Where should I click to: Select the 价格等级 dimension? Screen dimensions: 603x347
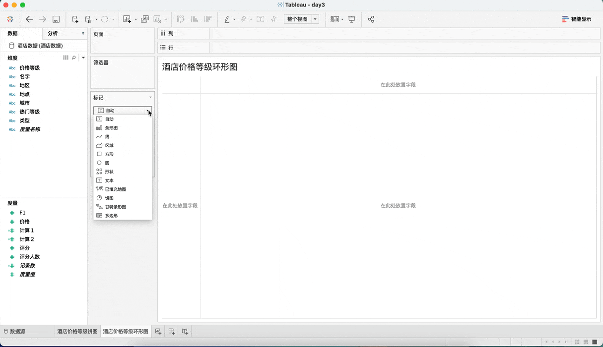click(x=30, y=68)
